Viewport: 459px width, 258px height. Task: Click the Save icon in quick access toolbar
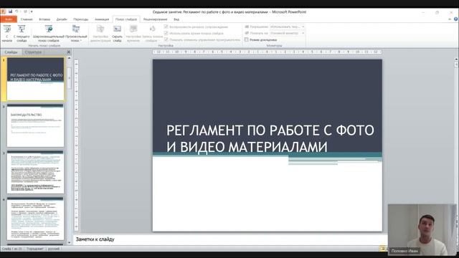[x=10, y=11]
